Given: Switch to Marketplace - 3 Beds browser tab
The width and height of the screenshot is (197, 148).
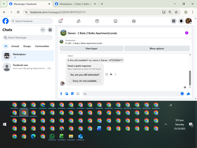Looking at the screenshot, I should 75,4.
